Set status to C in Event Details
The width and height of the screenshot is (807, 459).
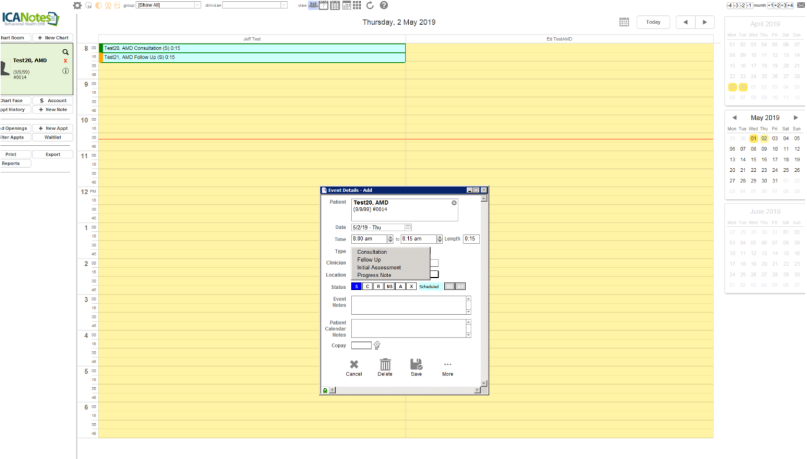(x=367, y=287)
